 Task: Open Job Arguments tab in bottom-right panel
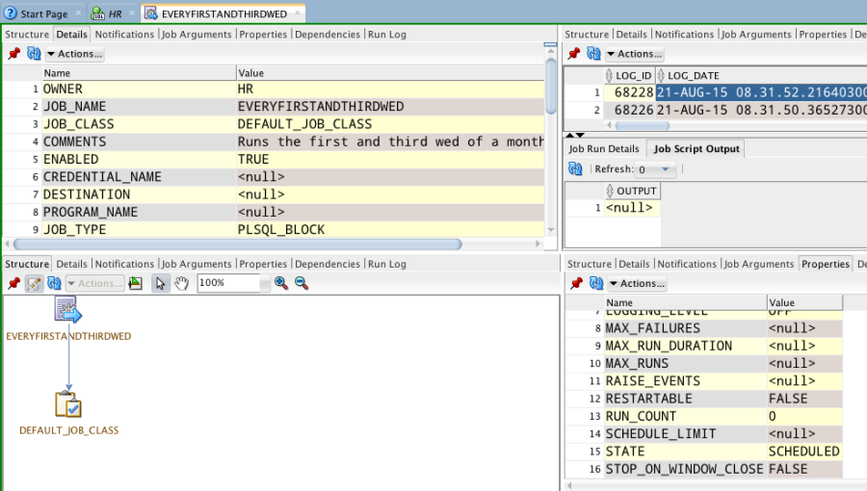click(x=759, y=264)
